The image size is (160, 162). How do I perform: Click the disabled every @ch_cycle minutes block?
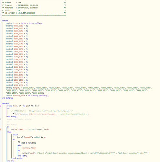[x=20, y=122]
